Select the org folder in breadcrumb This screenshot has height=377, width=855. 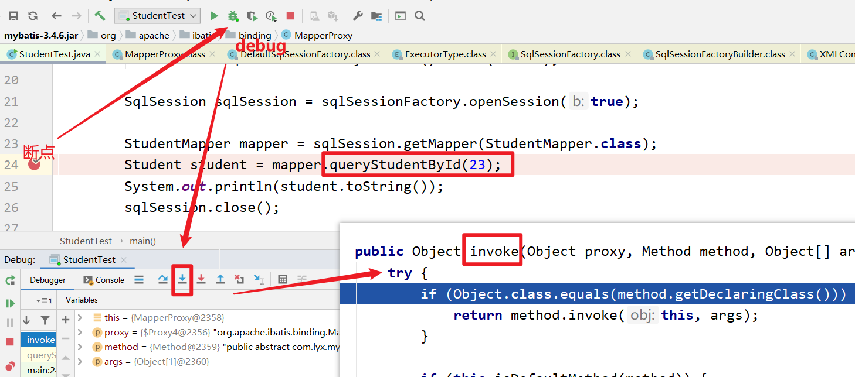point(103,35)
